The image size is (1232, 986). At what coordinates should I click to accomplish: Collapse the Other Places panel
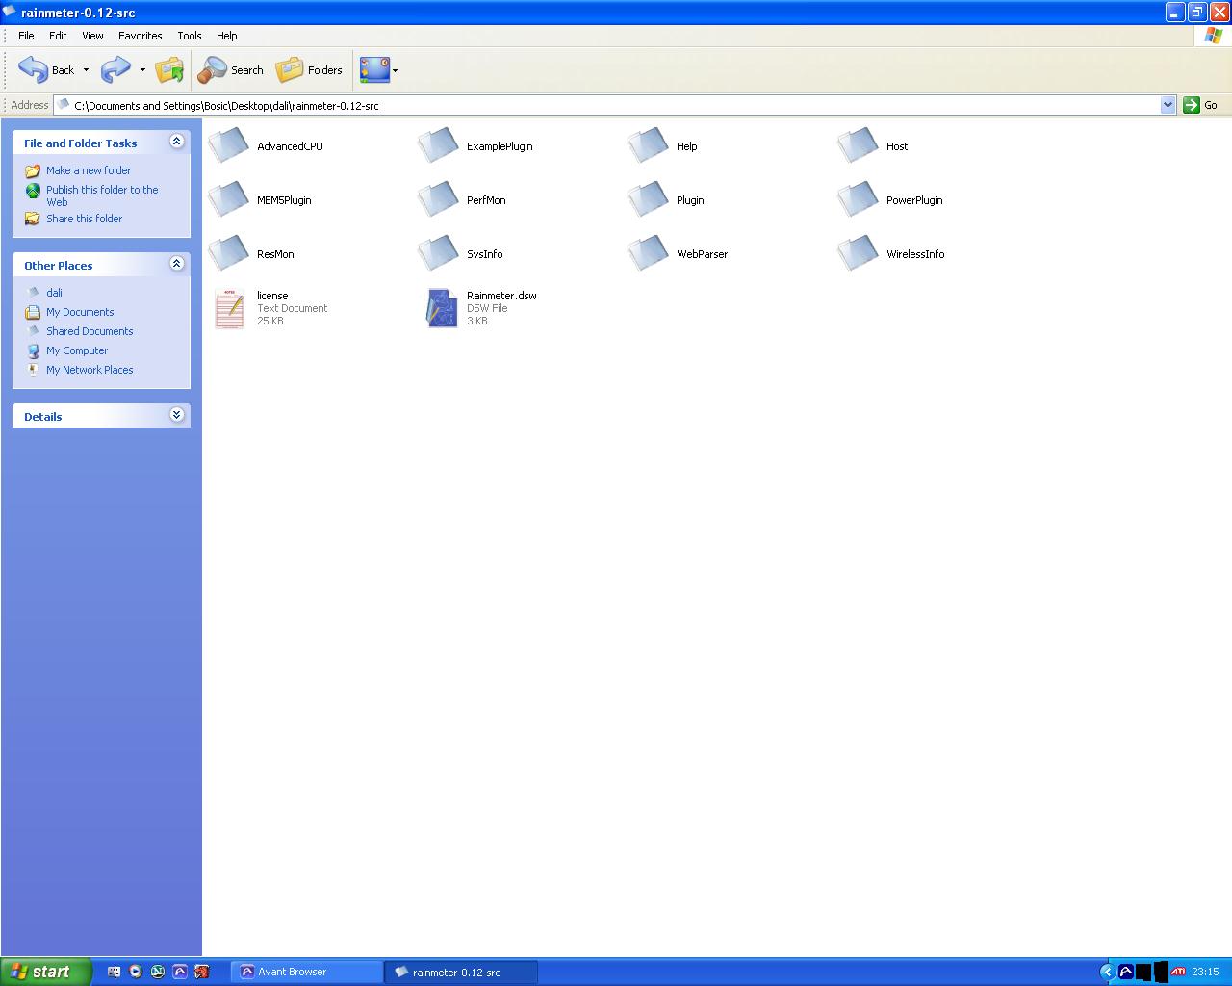(x=176, y=264)
